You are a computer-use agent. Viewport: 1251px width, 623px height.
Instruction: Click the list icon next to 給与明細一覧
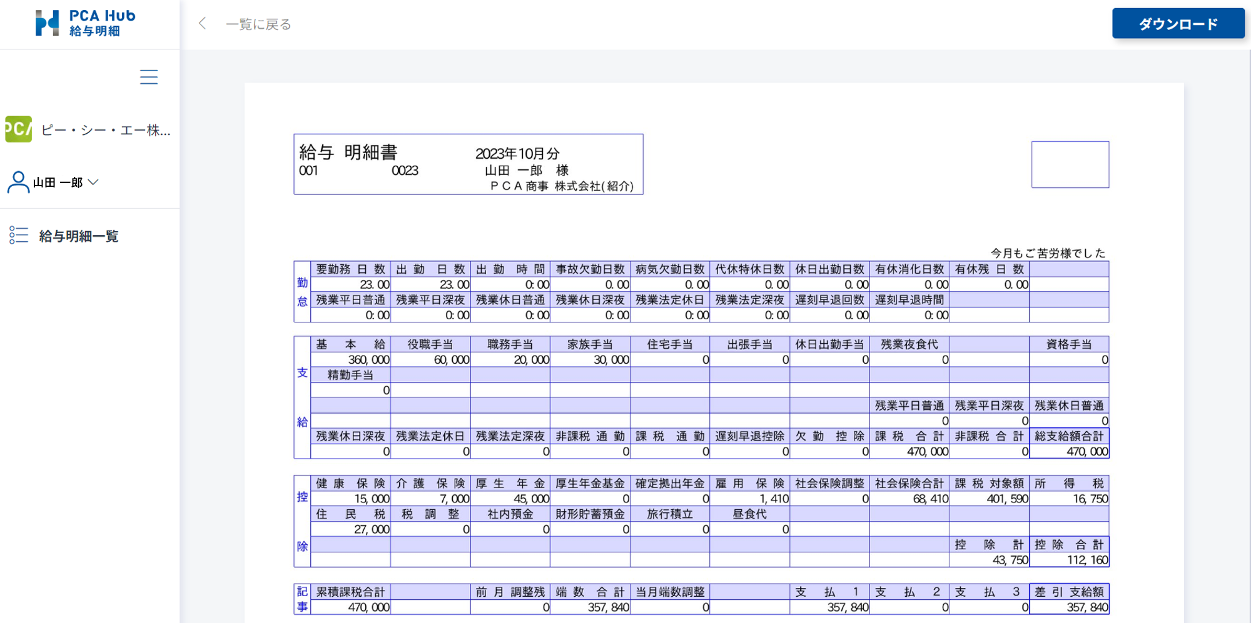coord(19,236)
